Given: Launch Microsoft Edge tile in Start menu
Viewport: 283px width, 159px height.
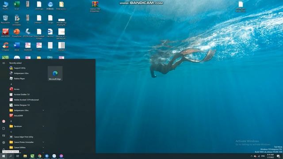Looking at the screenshot, I should [55, 73].
